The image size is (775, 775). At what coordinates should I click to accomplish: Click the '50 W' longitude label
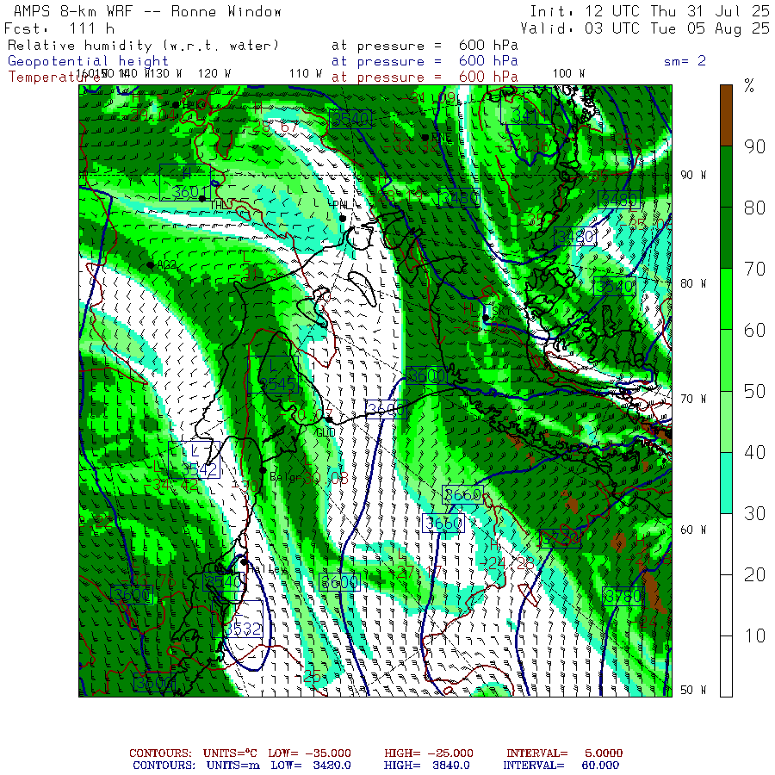coord(693,690)
